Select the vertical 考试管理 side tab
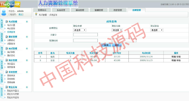 2,24
